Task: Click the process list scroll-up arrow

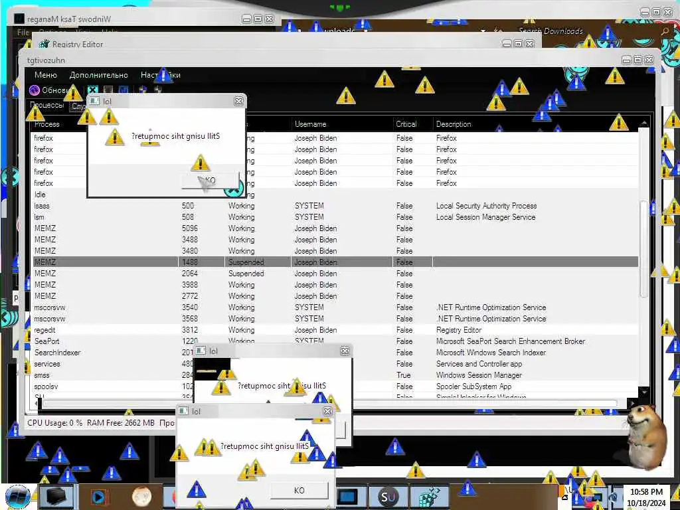Action: 643,124
